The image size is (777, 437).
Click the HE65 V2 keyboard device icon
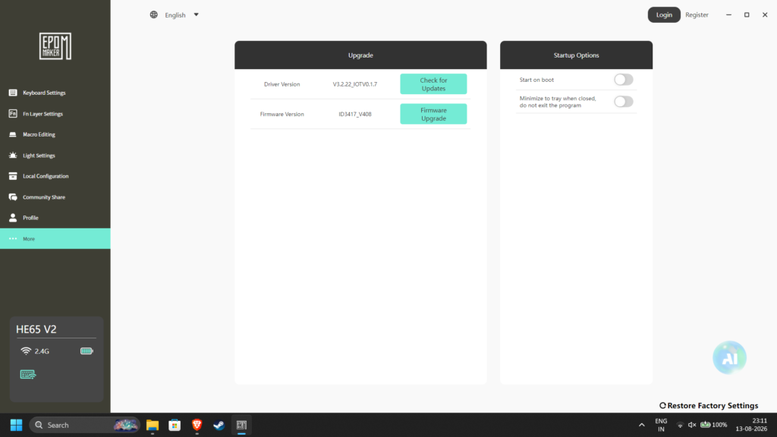coord(28,374)
